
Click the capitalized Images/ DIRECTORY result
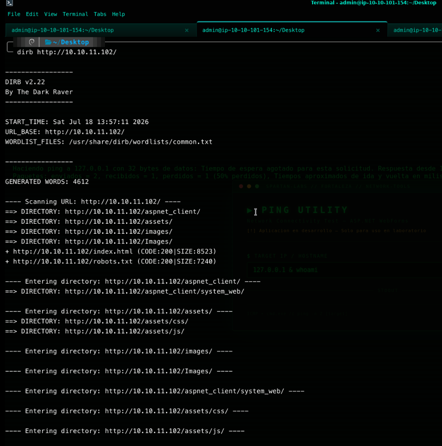89,241
